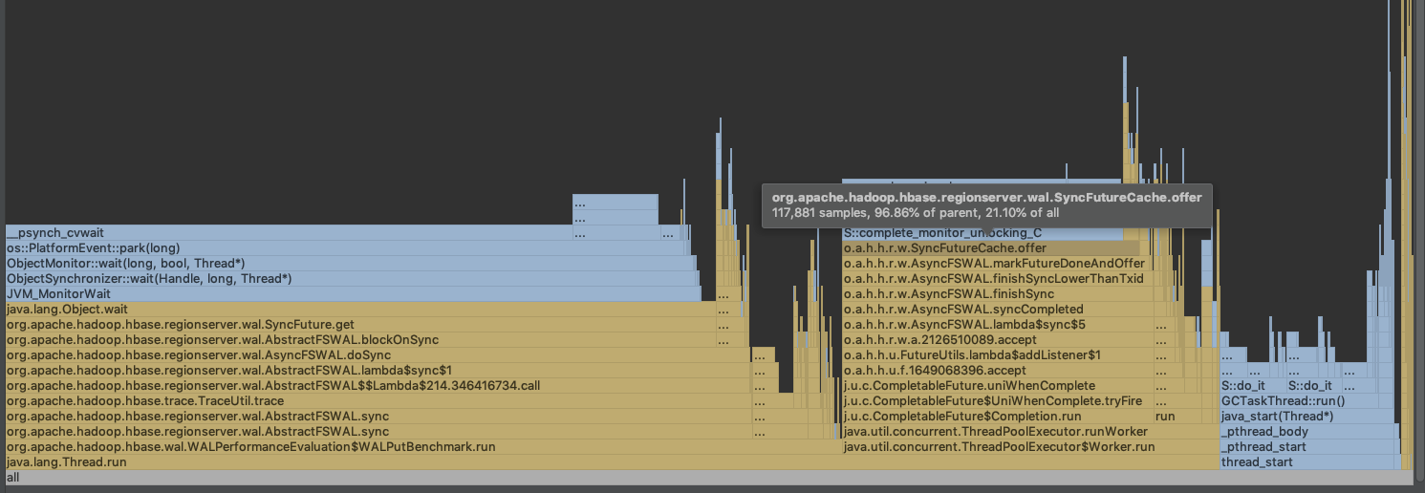The width and height of the screenshot is (1425, 493).
Task: Select ObjectMonitor::wait(long, bool, Thread*) frame
Action: tap(351, 263)
